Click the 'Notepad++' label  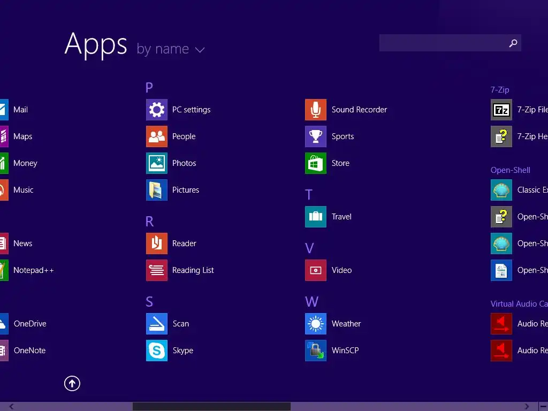[x=34, y=270]
